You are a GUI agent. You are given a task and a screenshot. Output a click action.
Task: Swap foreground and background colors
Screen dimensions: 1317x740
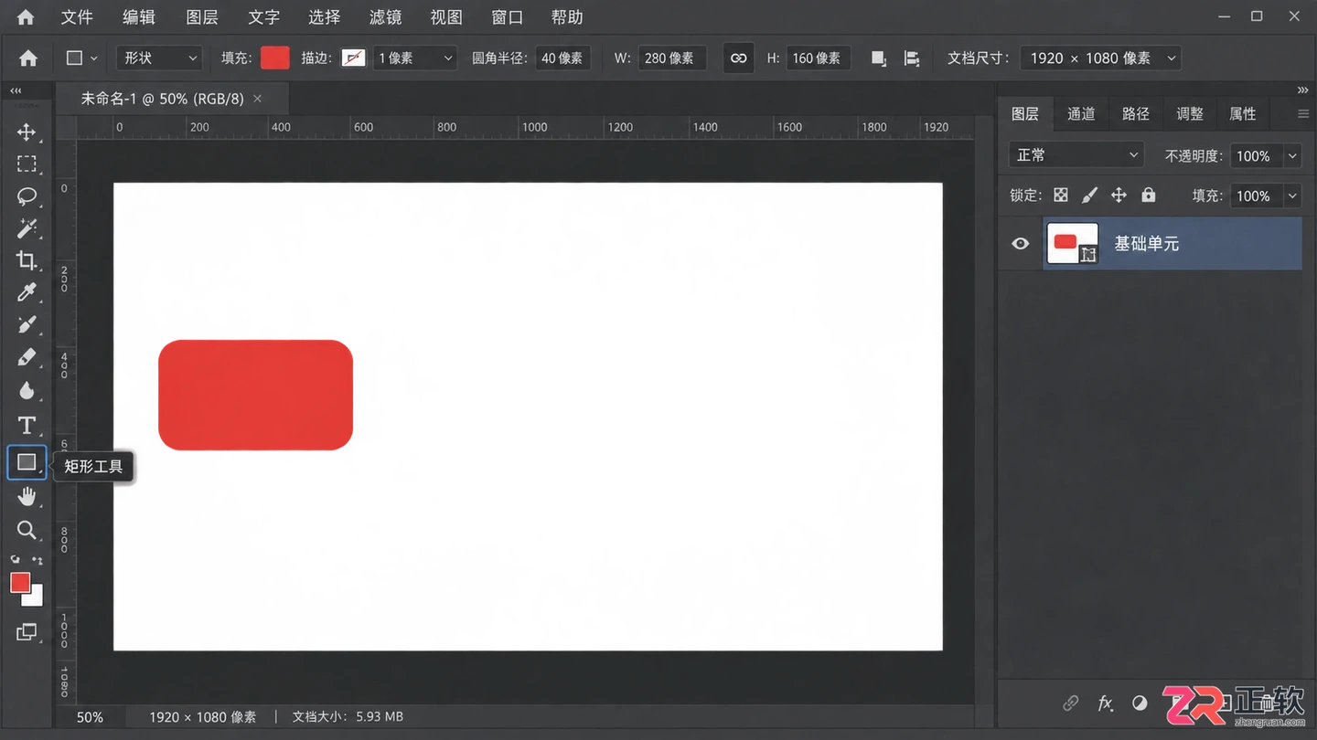[37, 559]
